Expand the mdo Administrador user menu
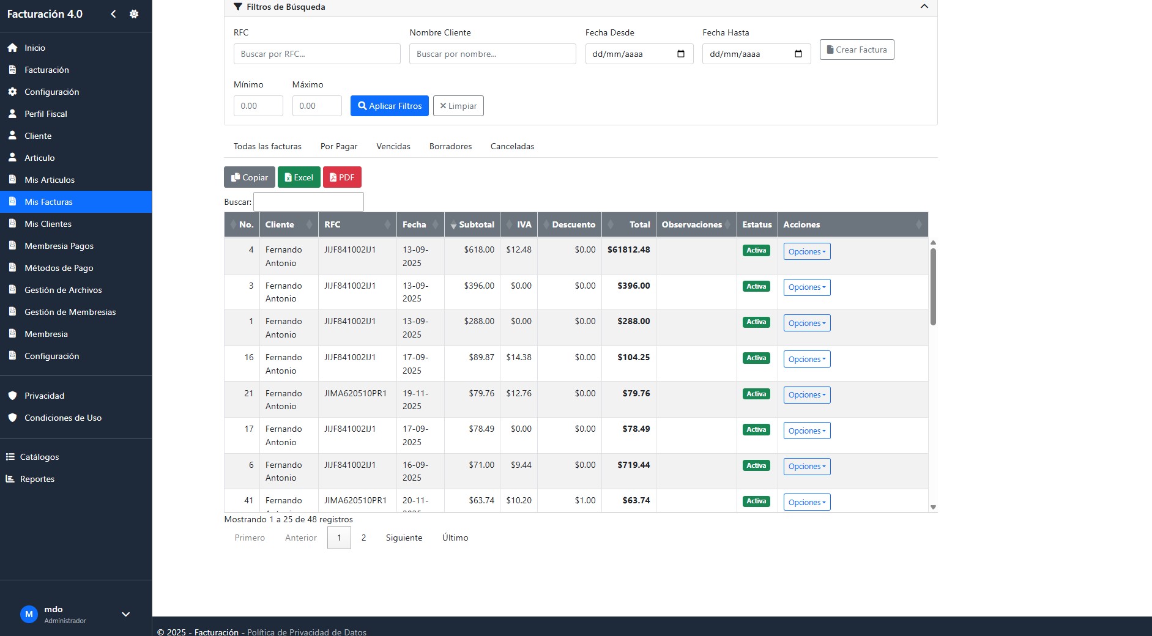Viewport: 1152px width, 636px height. point(125,614)
